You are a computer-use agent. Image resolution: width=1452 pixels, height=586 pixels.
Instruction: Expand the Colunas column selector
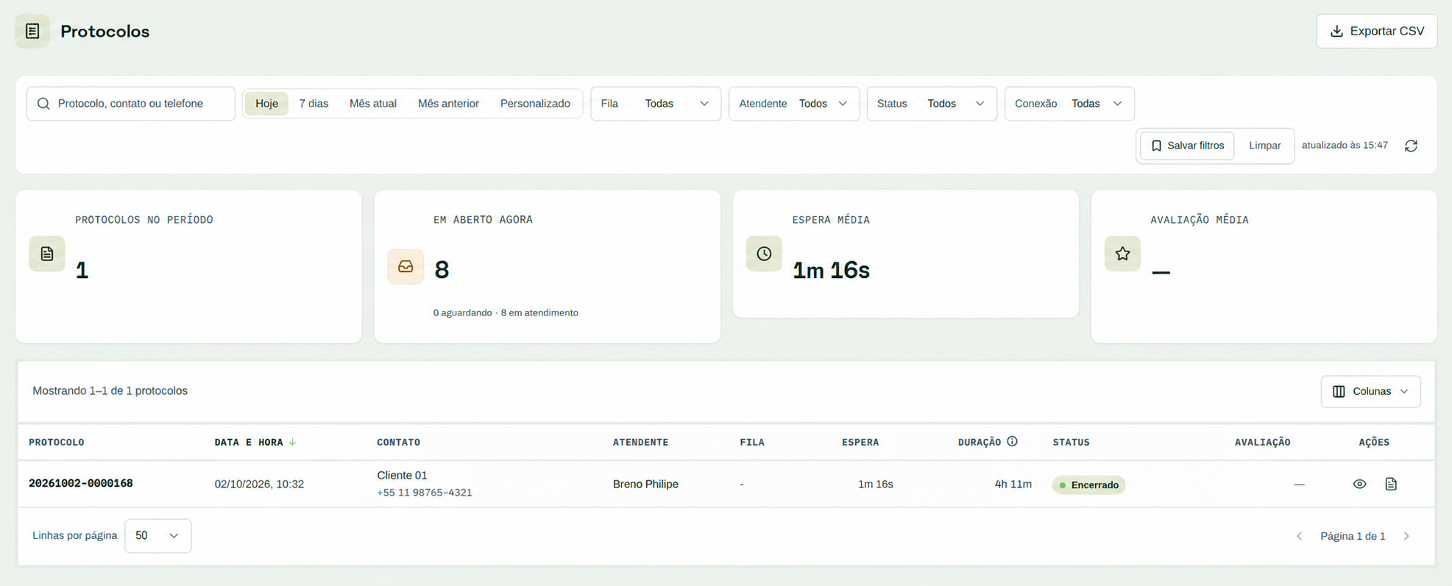1370,391
